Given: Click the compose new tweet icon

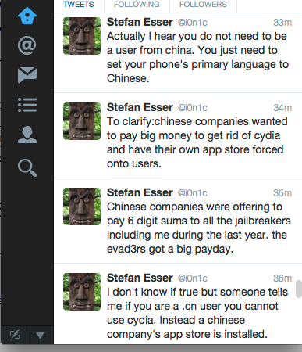Looking at the screenshot, I should pos(15,335).
